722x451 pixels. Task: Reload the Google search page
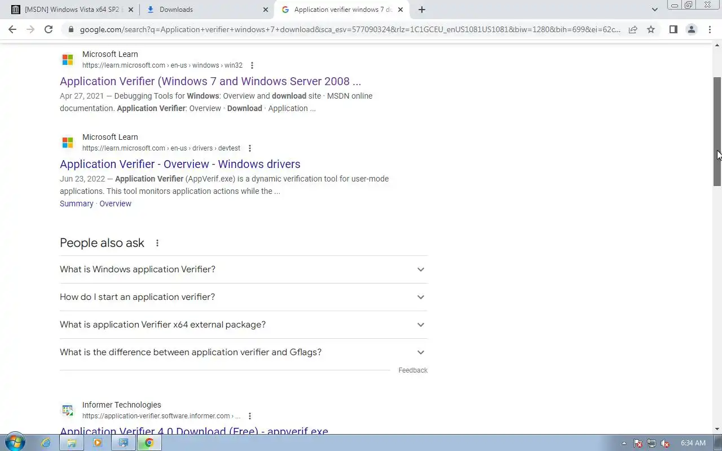click(x=49, y=29)
